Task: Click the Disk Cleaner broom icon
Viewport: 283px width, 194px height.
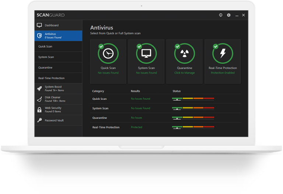Action: [x=39, y=99]
